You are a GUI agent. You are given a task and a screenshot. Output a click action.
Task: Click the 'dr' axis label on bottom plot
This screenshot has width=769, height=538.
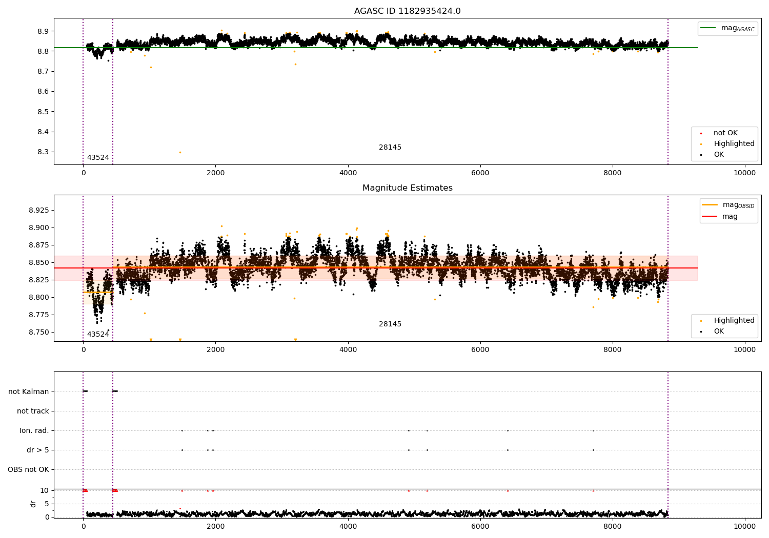33,504
